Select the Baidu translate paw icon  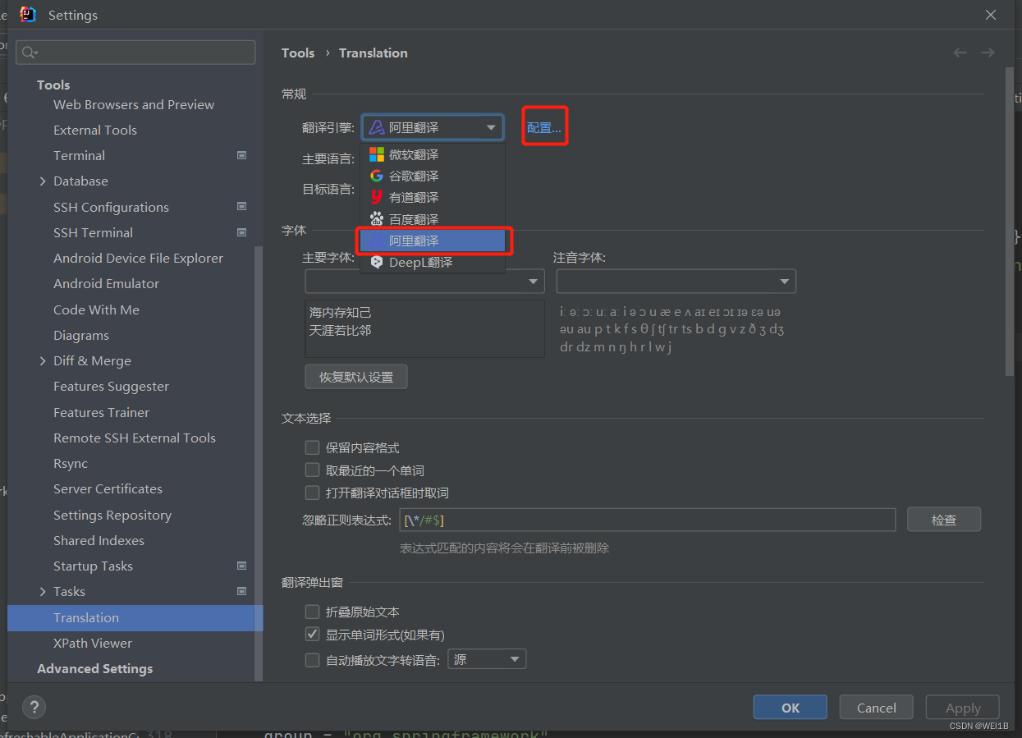[377, 219]
